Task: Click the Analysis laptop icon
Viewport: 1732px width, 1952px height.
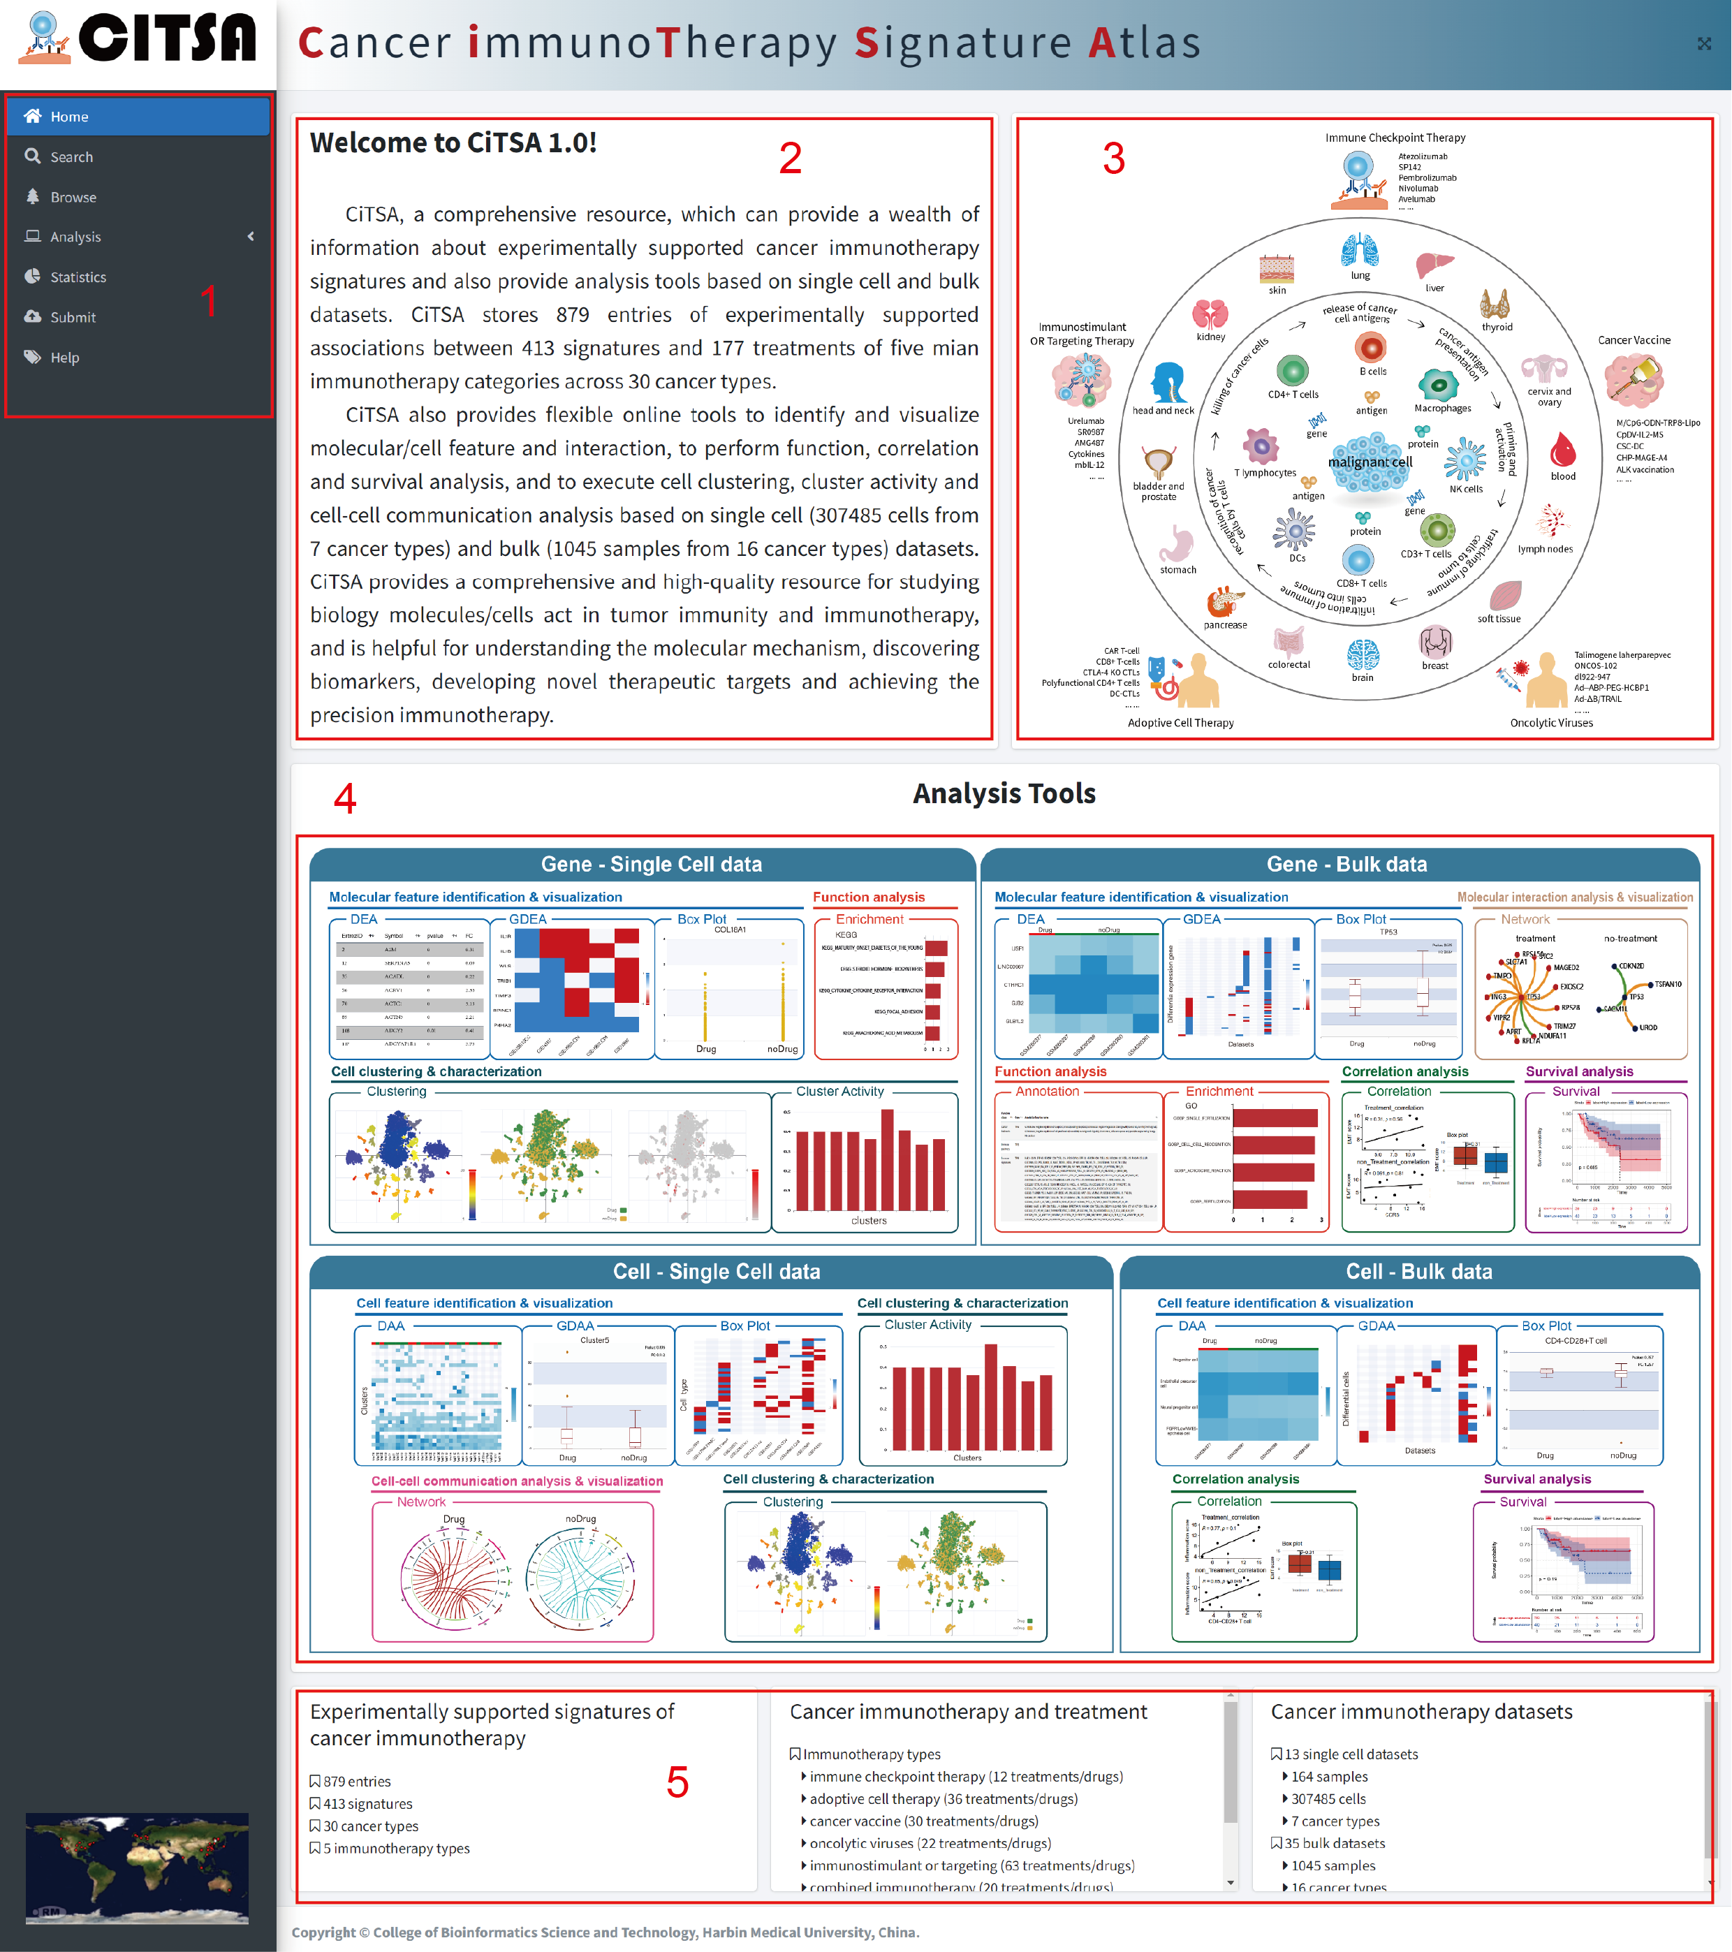Action: 32,236
